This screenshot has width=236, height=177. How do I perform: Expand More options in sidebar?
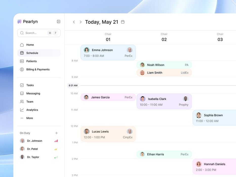39,118
